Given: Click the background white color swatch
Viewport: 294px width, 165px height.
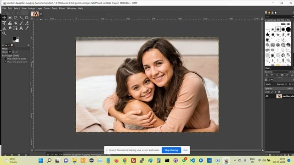Looking at the screenshot, I should tap(17, 41).
